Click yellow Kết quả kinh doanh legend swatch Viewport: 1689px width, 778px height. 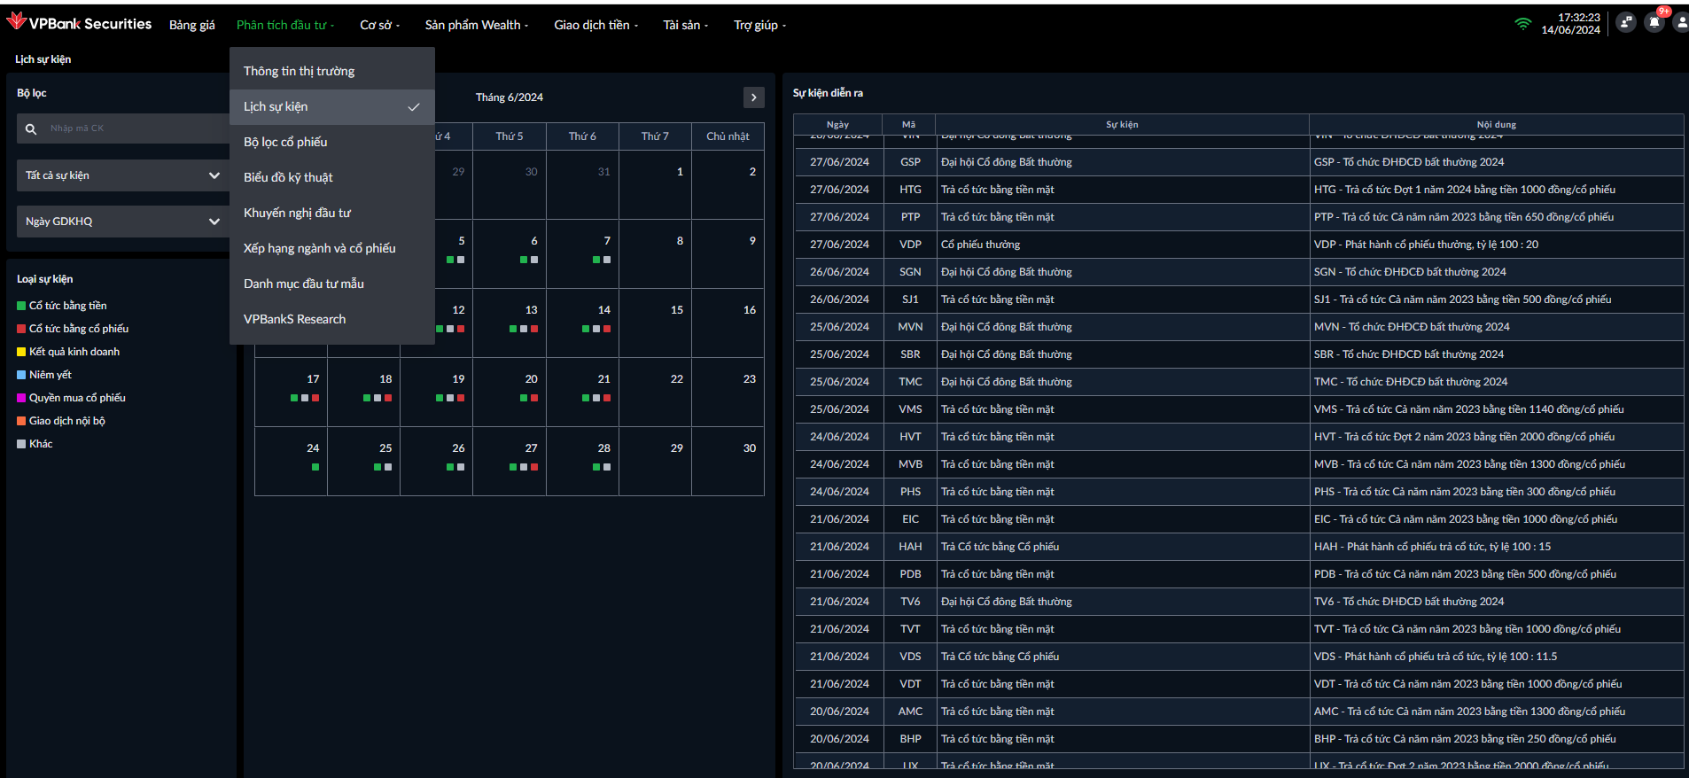point(21,352)
